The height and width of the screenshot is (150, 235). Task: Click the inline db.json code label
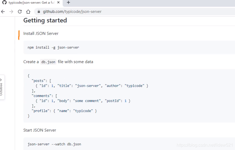(x=48, y=62)
